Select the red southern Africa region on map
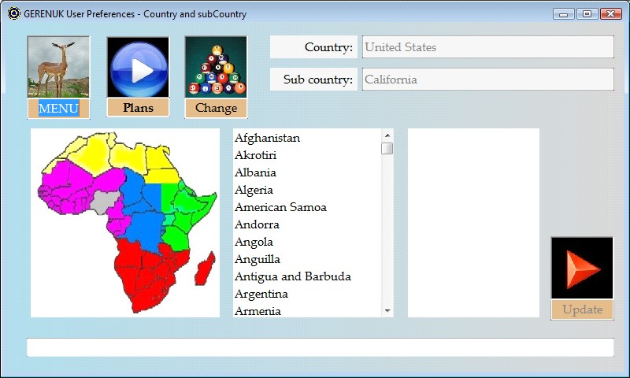The width and height of the screenshot is (630, 378). [146, 272]
